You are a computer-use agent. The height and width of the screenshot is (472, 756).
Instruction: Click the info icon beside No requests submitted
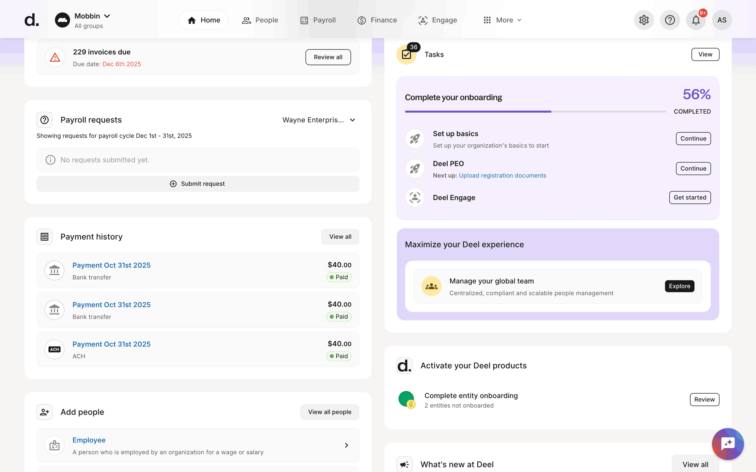tap(50, 160)
